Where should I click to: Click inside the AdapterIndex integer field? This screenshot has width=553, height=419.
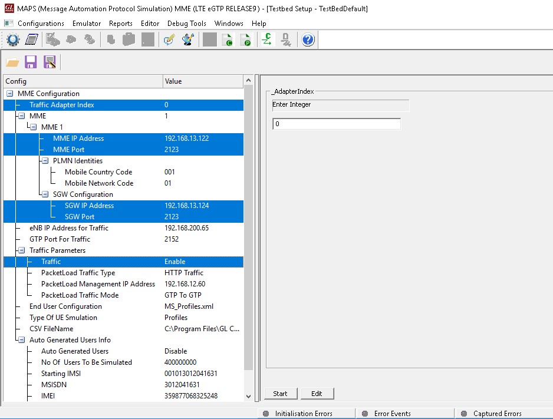[x=336, y=124]
